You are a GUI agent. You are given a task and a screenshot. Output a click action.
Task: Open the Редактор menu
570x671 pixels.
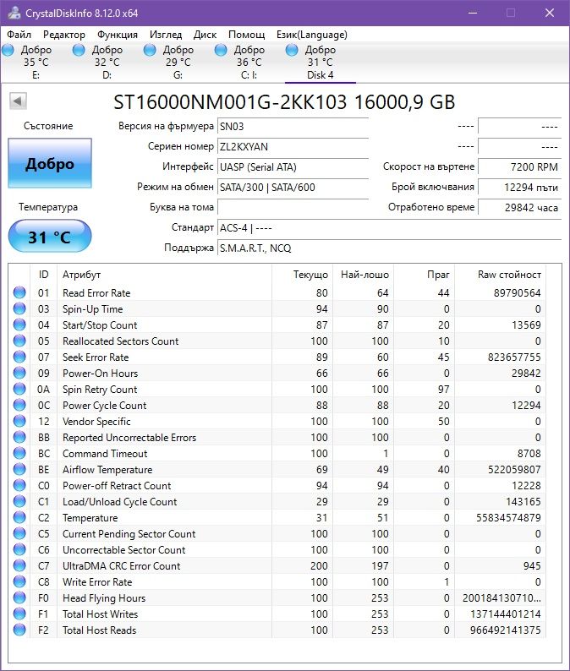pyautogui.click(x=63, y=35)
